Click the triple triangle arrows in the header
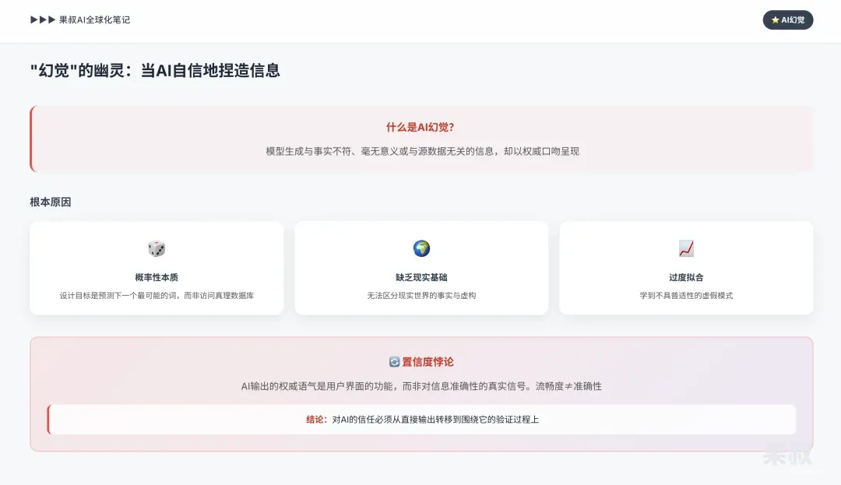The image size is (841, 485). [x=43, y=20]
